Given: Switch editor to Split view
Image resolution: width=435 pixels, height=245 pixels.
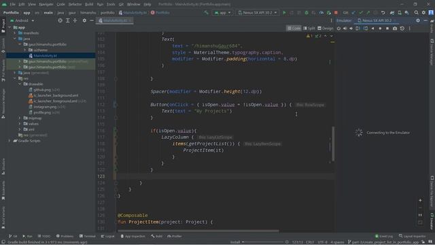Looking at the screenshot, I should [x=309, y=29].
